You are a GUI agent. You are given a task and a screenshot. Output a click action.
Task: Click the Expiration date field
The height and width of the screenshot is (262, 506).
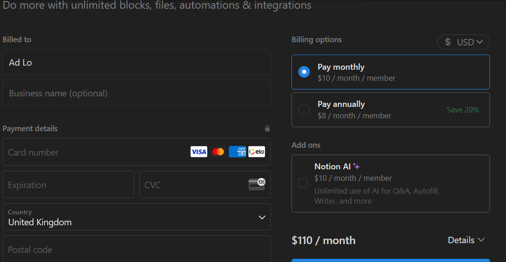[x=68, y=185]
